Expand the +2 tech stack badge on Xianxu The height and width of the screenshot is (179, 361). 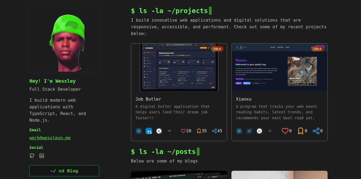point(270,131)
